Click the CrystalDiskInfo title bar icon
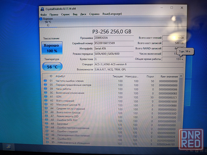This screenshot has width=207, height=155. (x=42, y=9)
